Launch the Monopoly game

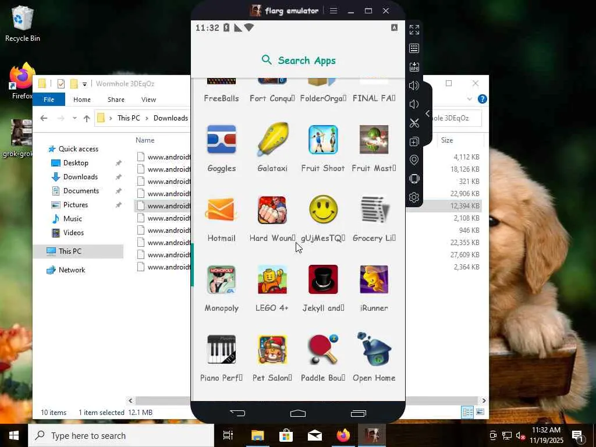point(221,280)
